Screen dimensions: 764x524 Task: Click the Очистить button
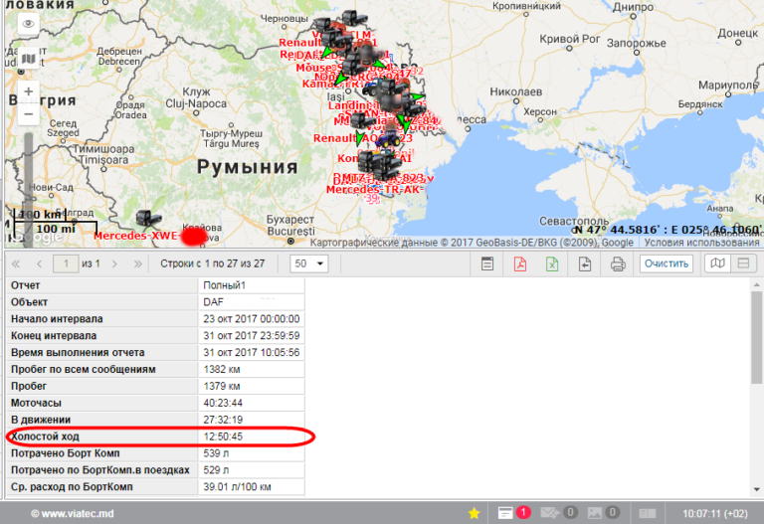point(666,263)
